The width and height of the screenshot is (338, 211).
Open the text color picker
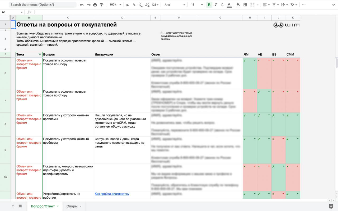click(229, 5)
